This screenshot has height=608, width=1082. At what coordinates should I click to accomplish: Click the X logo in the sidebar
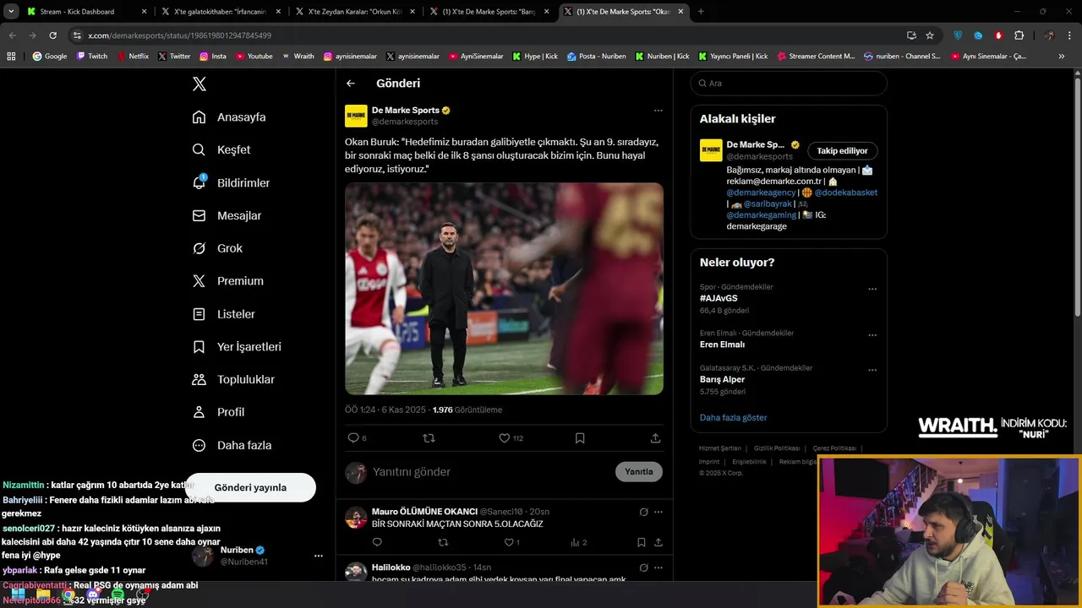[199, 84]
